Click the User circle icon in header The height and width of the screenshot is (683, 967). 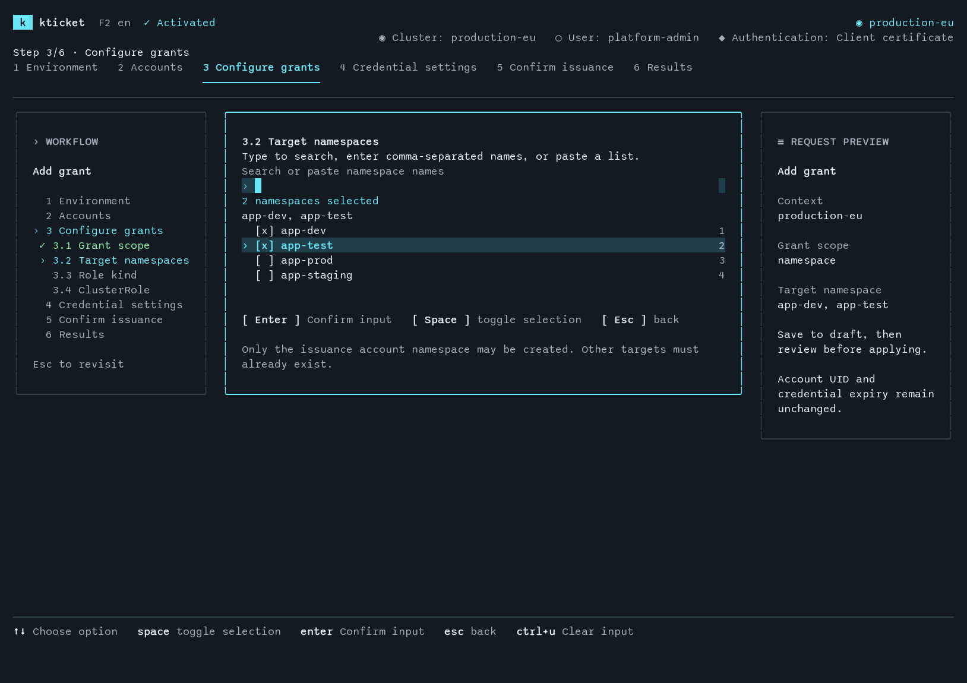click(558, 38)
